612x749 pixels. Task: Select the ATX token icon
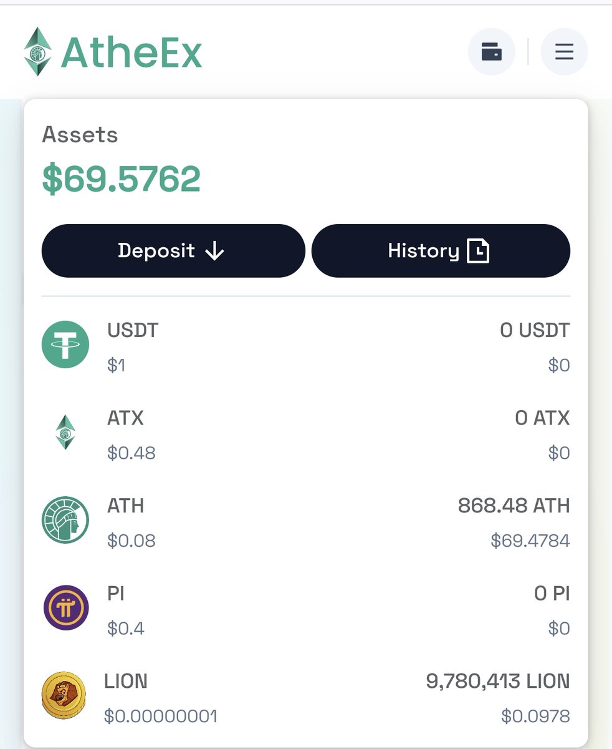click(65, 433)
